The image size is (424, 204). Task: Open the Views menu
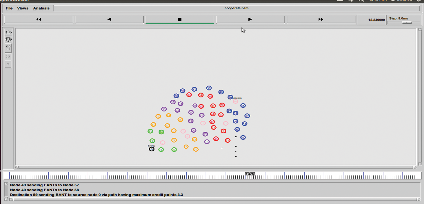(23, 8)
